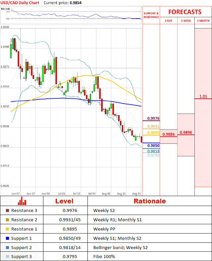This screenshot has height=261, width=212.
Task: Click the 0.9976 resistance level label beside chart
Action: click(153, 118)
